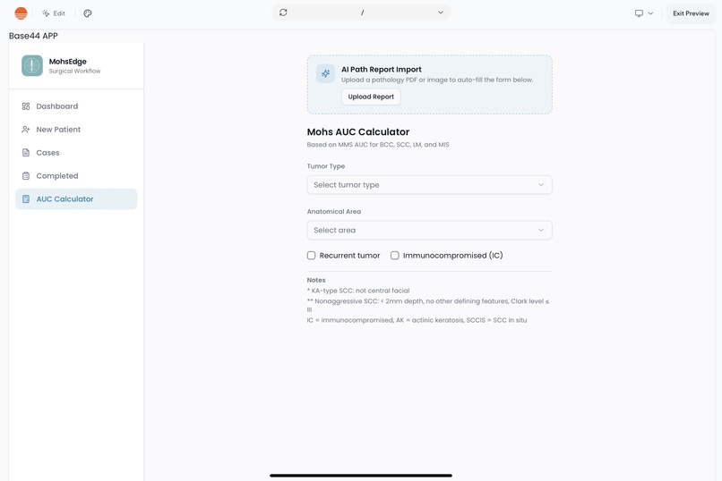
Task: Click the Base44 APP label
Action: (x=33, y=36)
